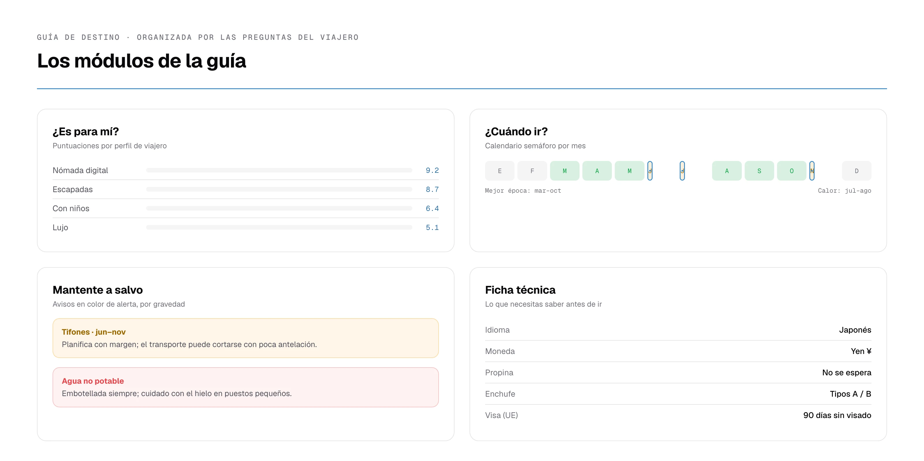Select the D (diciembre) month cell

click(x=856, y=170)
